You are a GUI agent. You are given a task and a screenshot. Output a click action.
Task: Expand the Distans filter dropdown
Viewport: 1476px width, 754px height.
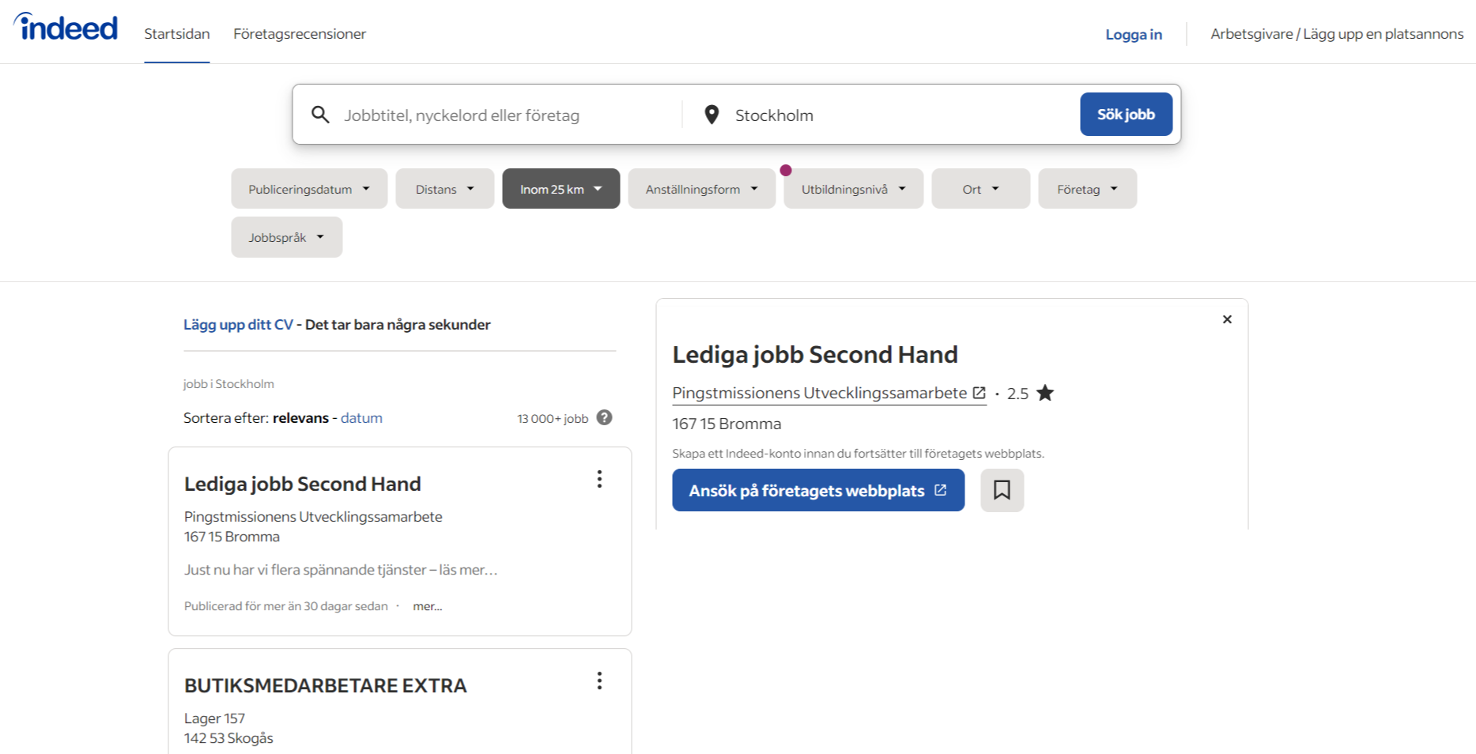point(445,189)
